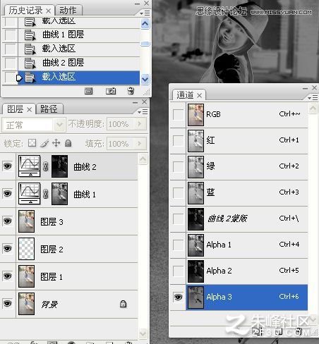Click the link chain icon on 曲线 2 layer
Screen dimensions: 319x344
(46, 166)
